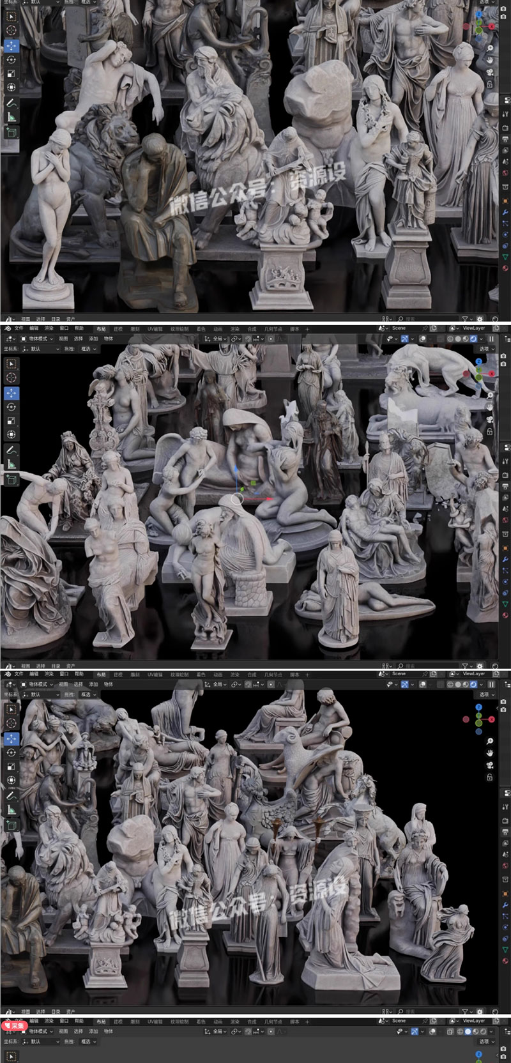Screen dimensions: 511x1063
Task: Choose the Measure tool in third Blender window
Action: click(11, 811)
